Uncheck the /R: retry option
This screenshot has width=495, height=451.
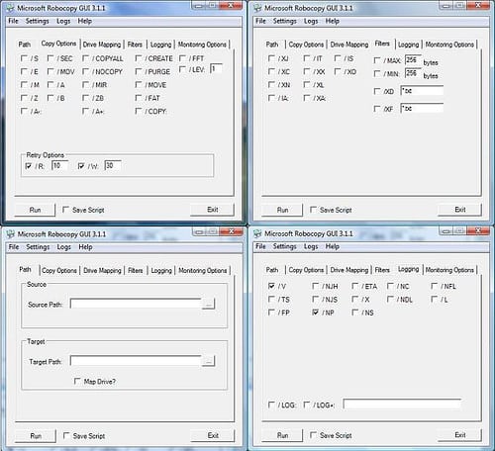(29, 166)
